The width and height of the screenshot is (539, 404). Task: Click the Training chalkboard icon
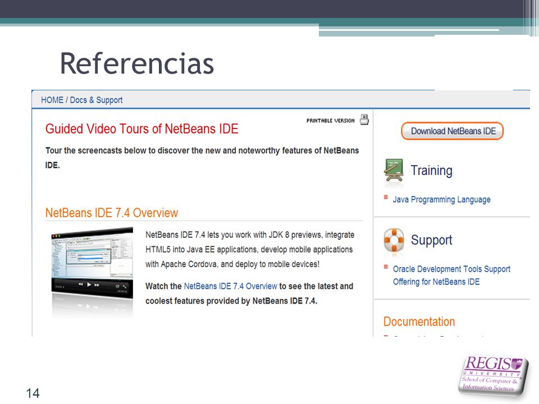pos(394,169)
